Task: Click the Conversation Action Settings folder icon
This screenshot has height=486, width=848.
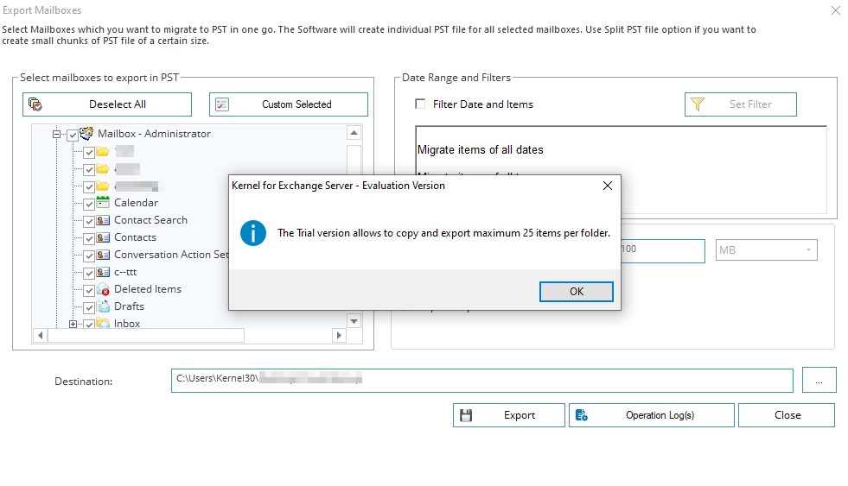Action: [x=103, y=255]
